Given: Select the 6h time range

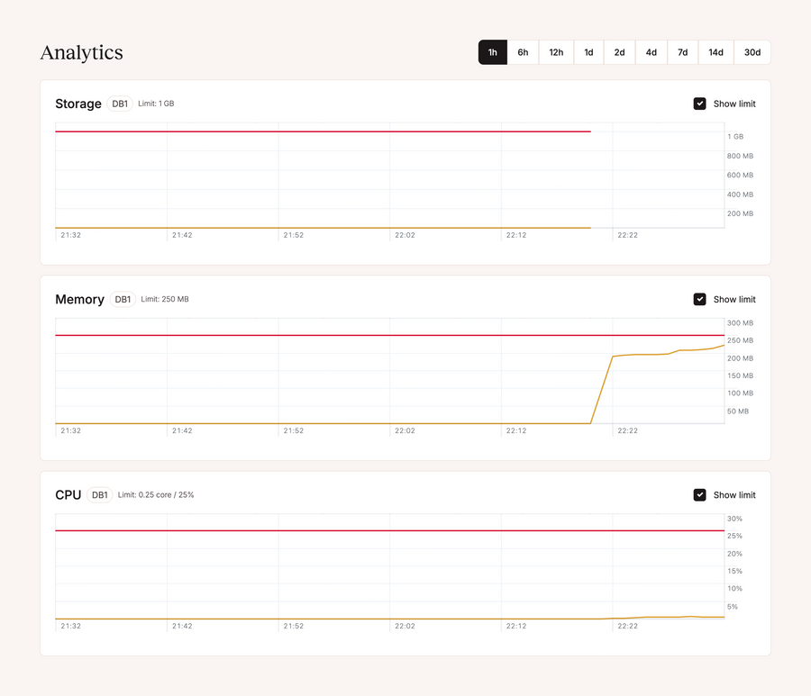Looking at the screenshot, I should pyautogui.click(x=524, y=52).
